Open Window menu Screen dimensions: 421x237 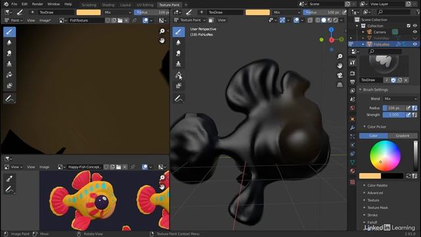[x=53, y=5]
